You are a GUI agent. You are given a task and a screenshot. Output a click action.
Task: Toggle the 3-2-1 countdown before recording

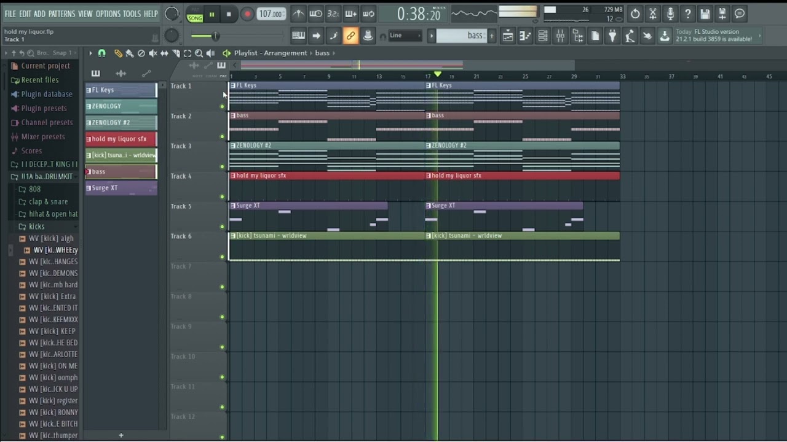(x=333, y=14)
